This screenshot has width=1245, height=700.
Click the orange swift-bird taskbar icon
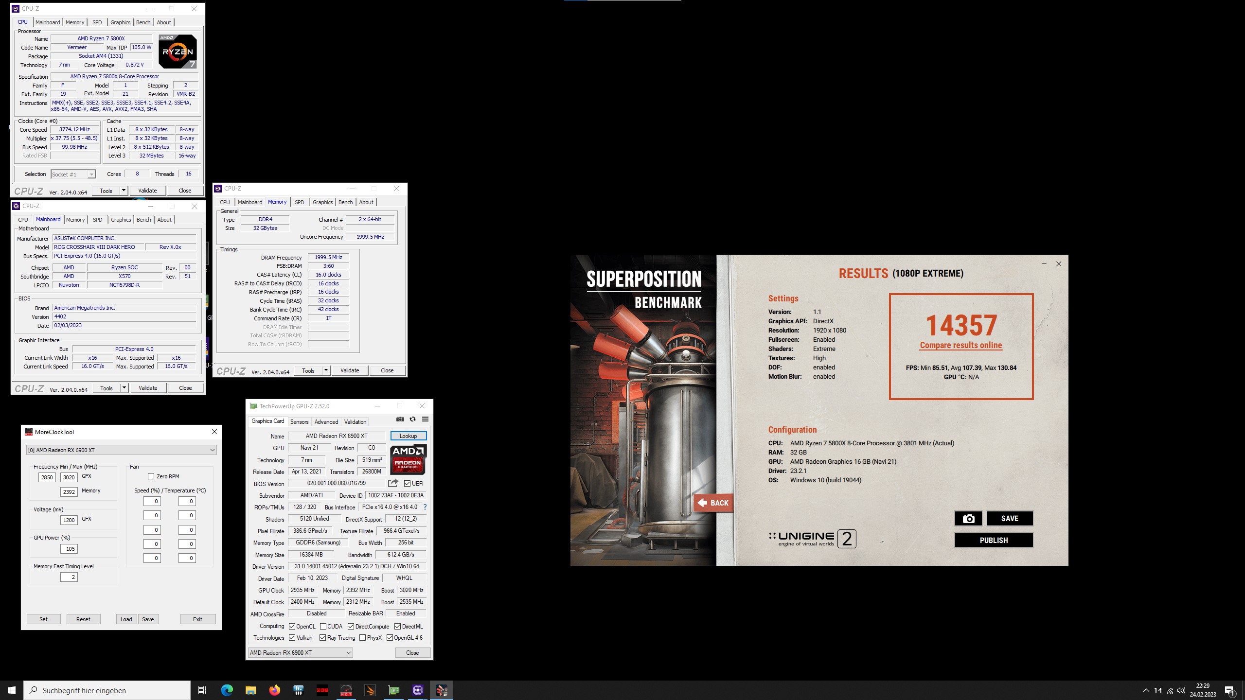click(x=370, y=690)
